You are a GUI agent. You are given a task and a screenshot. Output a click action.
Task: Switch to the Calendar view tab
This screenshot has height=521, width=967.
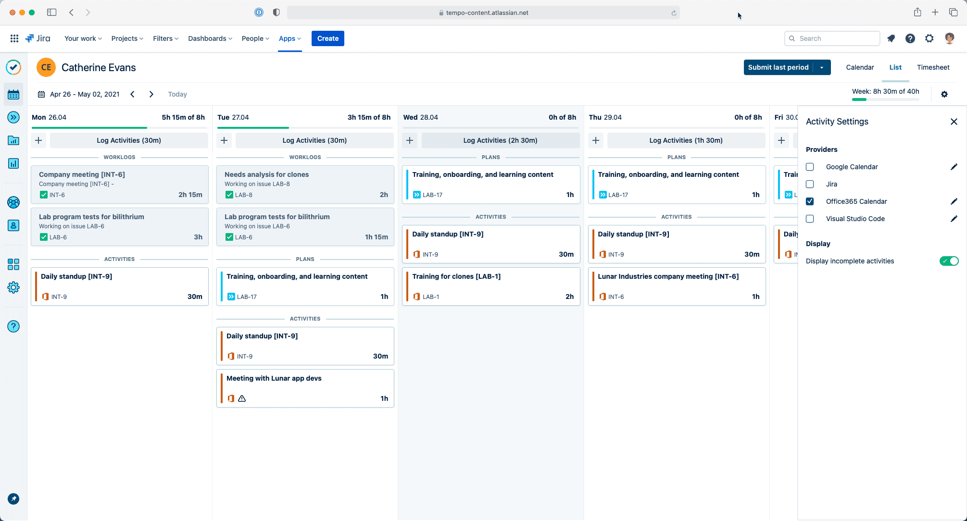point(860,67)
